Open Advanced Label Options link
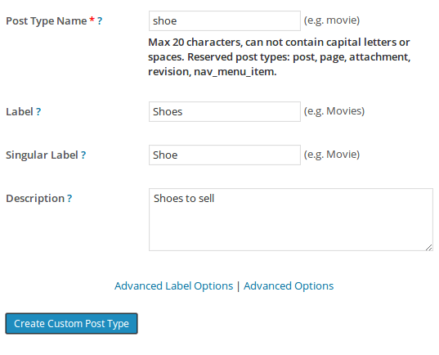439x355 pixels. pos(173,285)
